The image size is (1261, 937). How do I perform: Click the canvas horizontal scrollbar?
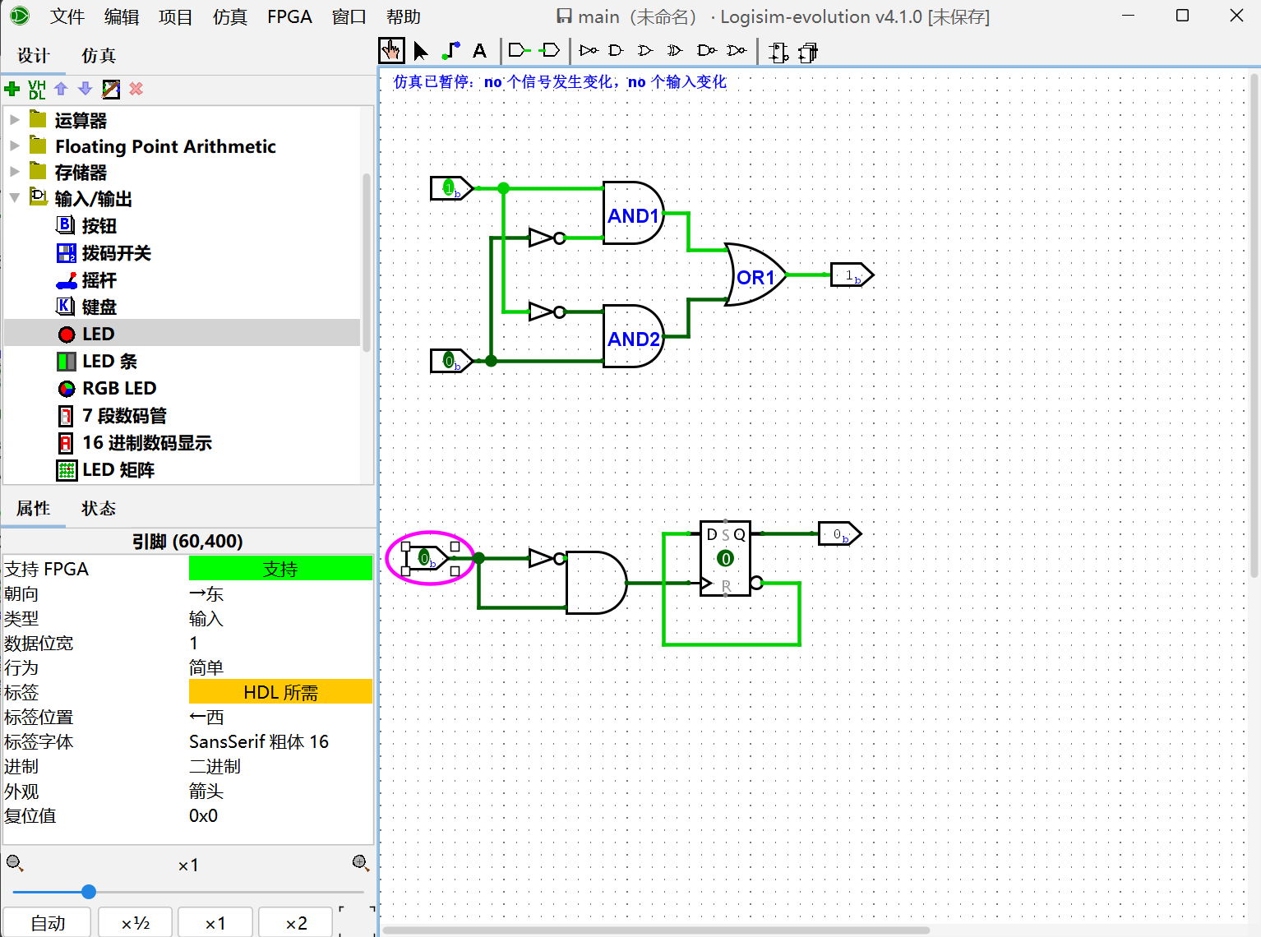click(656, 930)
